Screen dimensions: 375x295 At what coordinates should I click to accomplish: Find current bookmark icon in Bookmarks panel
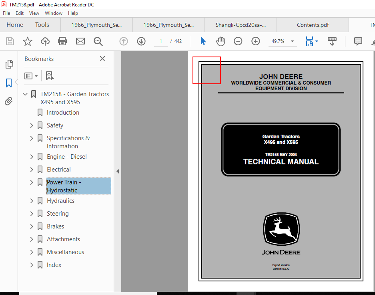(50, 76)
